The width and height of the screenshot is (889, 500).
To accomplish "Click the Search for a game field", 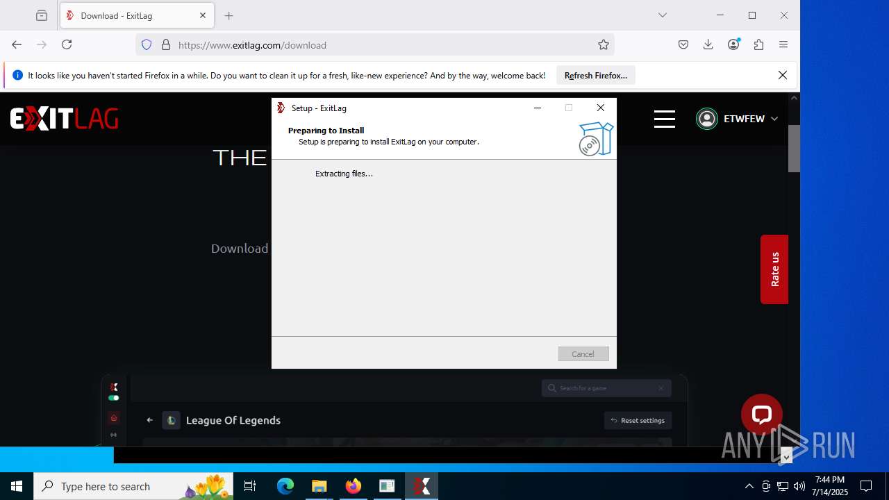I will coord(606,388).
